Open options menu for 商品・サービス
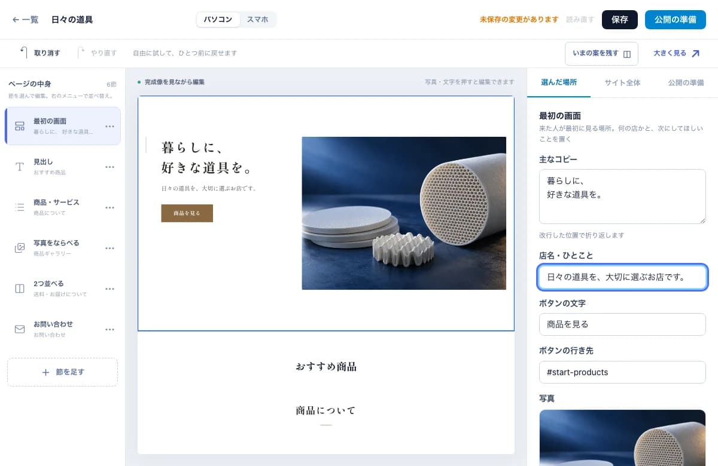 pyautogui.click(x=109, y=207)
